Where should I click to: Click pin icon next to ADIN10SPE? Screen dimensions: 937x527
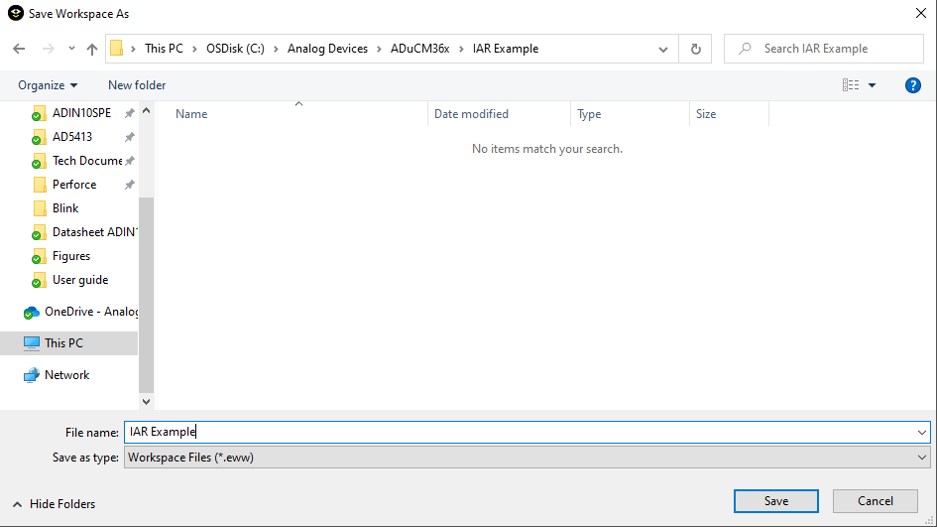(x=129, y=113)
